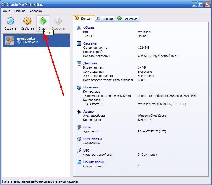The height and width of the screenshot is (185, 212).
Task: Click the power state icon beside Выключена
Action: pyautogui.click(x=19, y=42)
